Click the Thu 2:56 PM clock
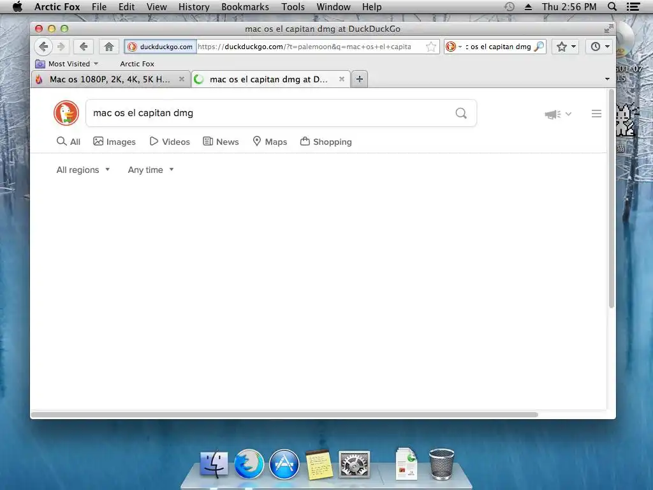 tap(569, 6)
